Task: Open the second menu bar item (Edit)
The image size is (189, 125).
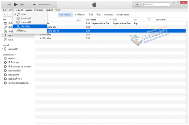Action: coord(11,10)
